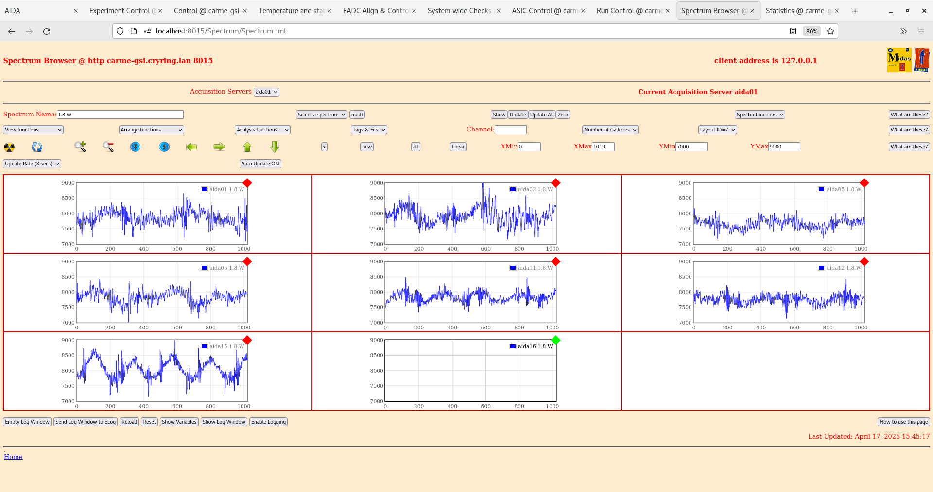933x492 pixels.
Task: Click the zoom in magnifier icon
Action: click(x=80, y=147)
